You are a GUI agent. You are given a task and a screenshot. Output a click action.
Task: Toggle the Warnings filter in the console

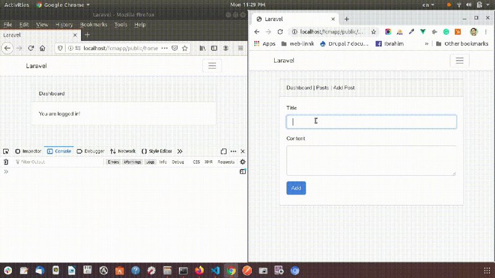pyautogui.click(x=132, y=162)
